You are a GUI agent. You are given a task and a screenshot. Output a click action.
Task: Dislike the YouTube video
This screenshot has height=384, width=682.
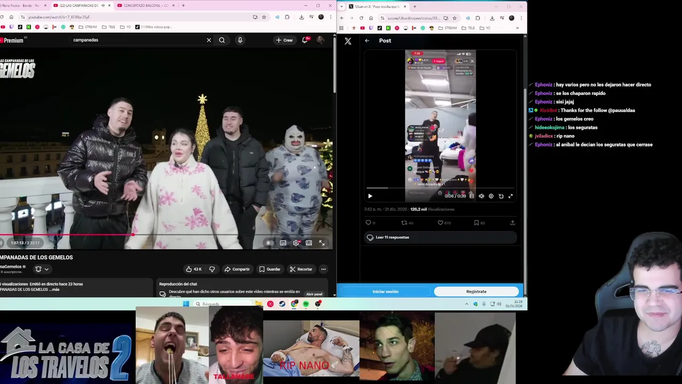point(212,269)
